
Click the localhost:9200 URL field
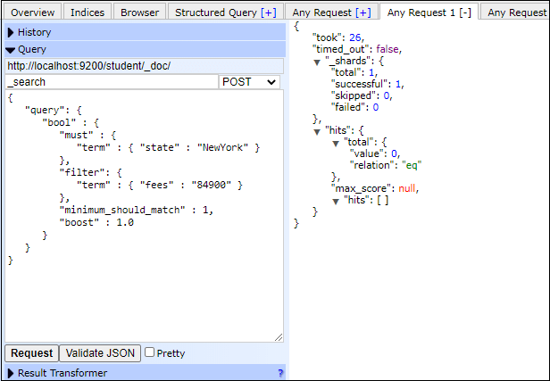click(x=144, y=66)
